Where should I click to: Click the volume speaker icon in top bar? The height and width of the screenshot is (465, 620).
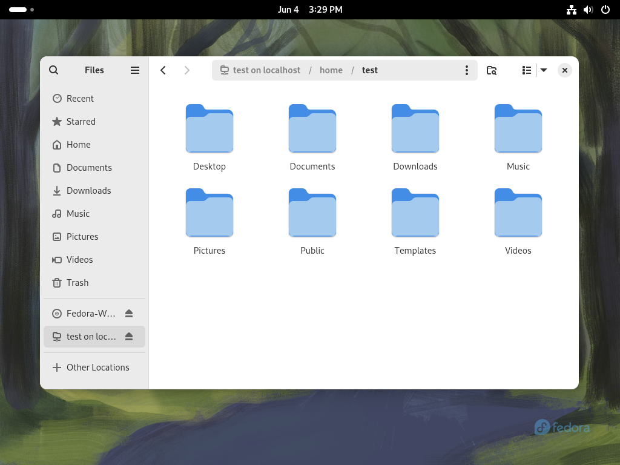click(589, 10)
